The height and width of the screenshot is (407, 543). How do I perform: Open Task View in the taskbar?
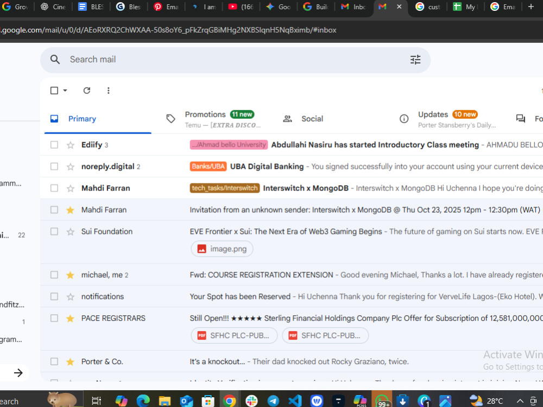96,401
